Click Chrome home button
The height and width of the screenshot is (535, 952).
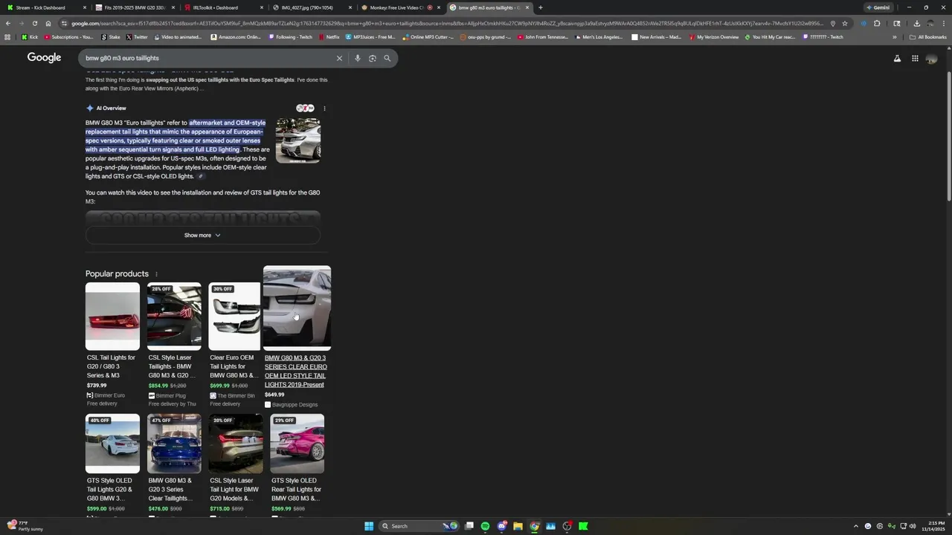[x=48, y=23]
